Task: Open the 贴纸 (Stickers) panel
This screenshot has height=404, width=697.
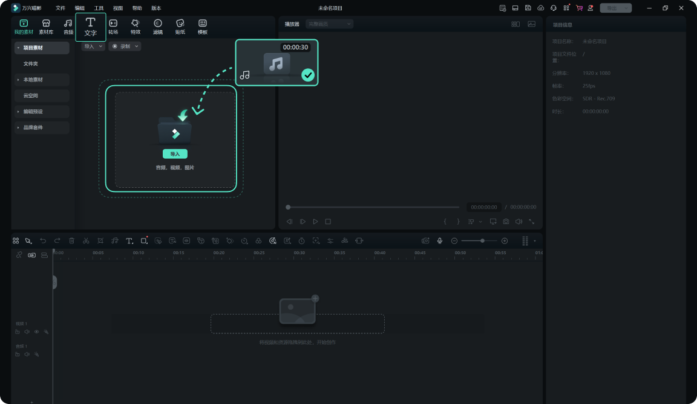Action: pos(180,27)
